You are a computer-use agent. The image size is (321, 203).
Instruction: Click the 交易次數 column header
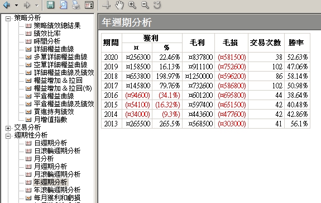[266, 43]
